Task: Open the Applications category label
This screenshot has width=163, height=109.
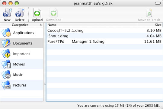Action: (24, 33)
